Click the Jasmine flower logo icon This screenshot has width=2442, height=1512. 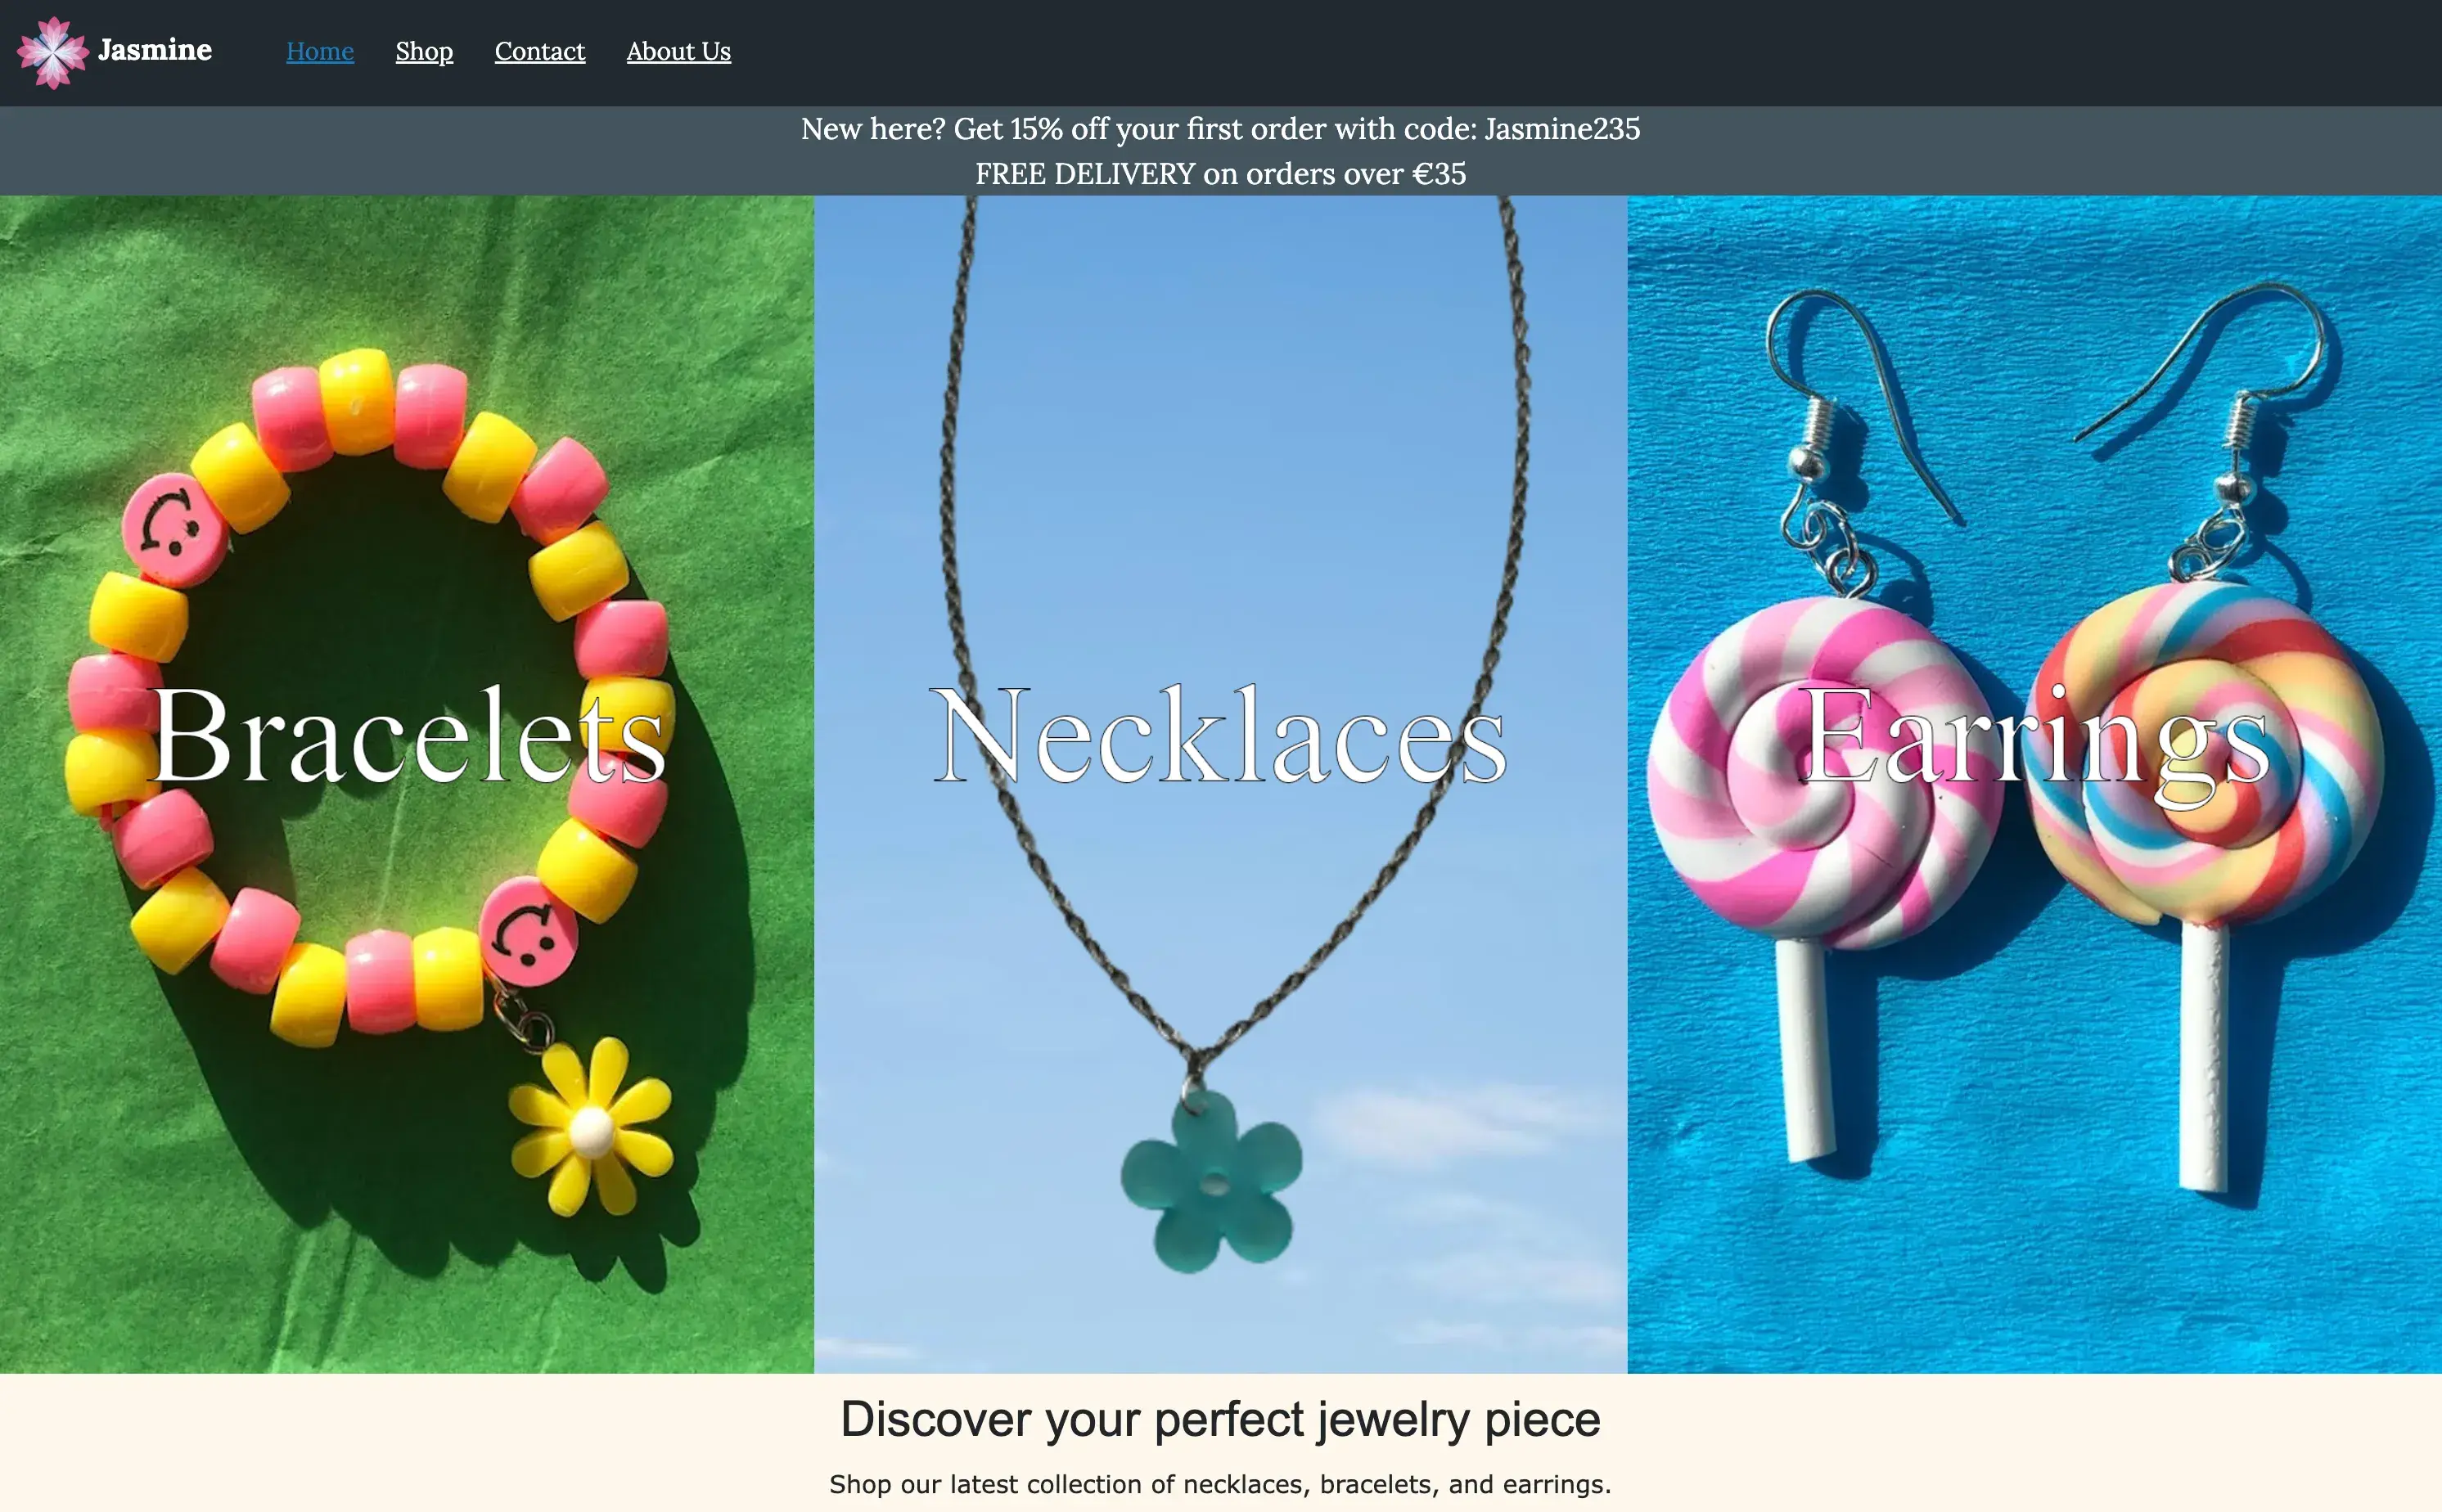pos(53,52)
